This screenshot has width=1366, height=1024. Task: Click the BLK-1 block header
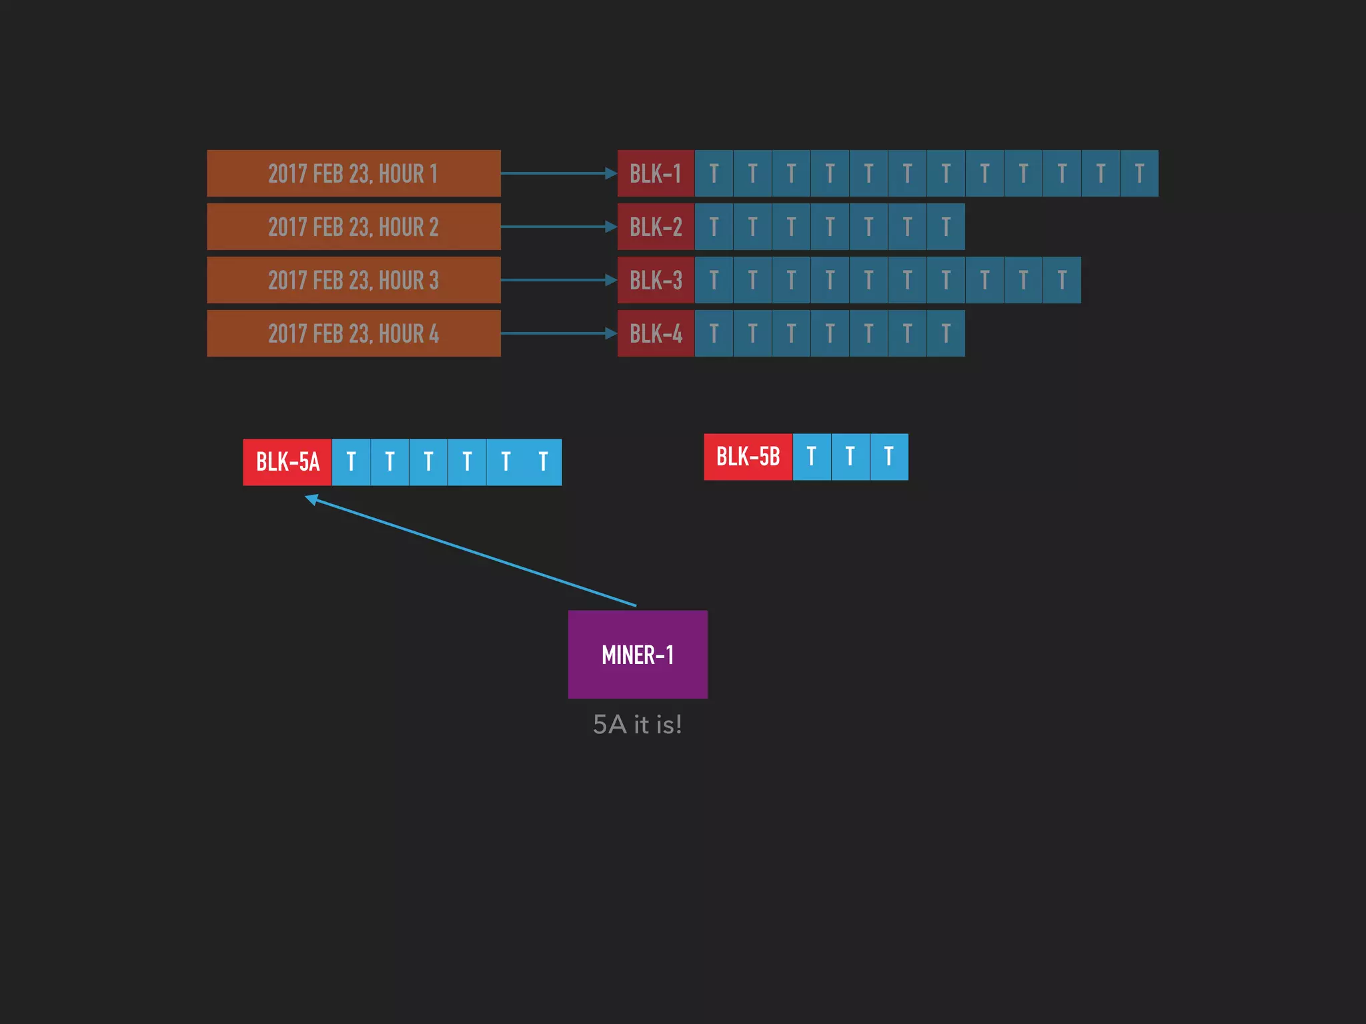656,173
